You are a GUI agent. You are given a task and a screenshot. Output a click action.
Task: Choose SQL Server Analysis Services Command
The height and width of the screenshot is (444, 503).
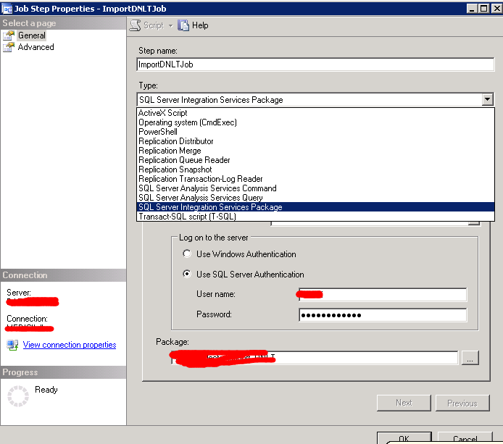pos(316,188)
